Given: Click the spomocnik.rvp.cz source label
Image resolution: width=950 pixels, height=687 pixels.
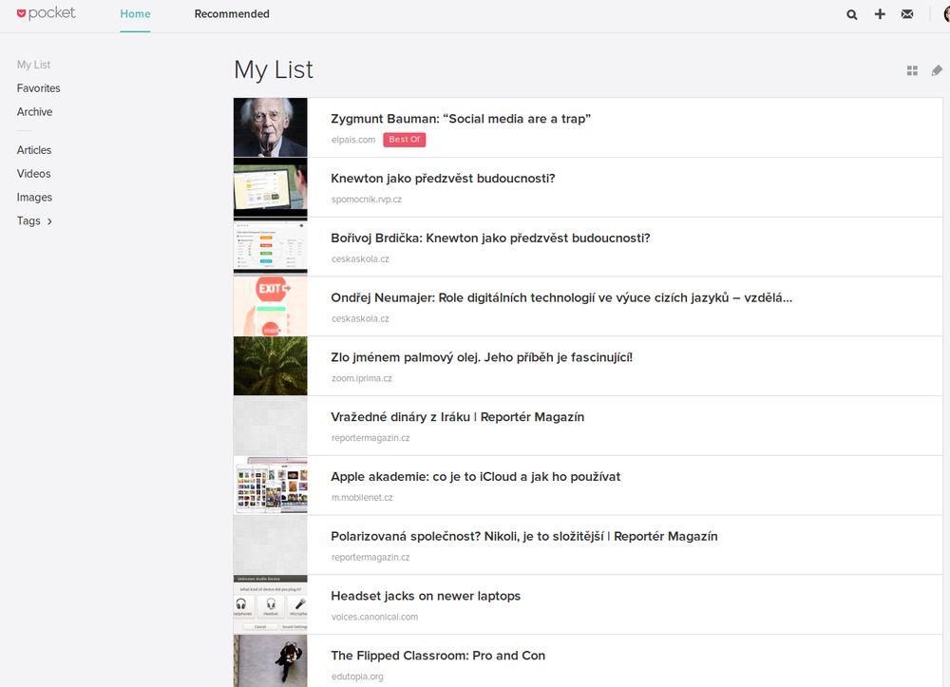Looking at the screenshot, I should point(366,200).
